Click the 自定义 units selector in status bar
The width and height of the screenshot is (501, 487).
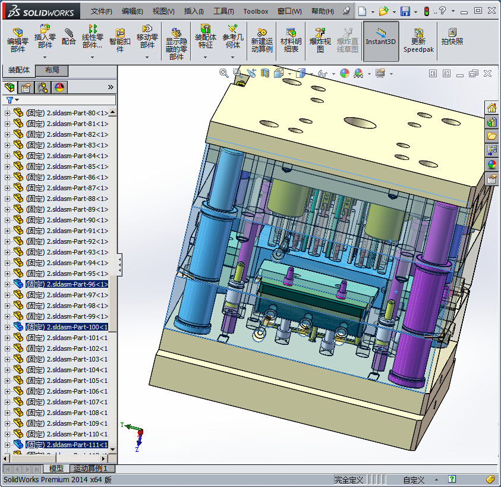[x=414, y=479]
